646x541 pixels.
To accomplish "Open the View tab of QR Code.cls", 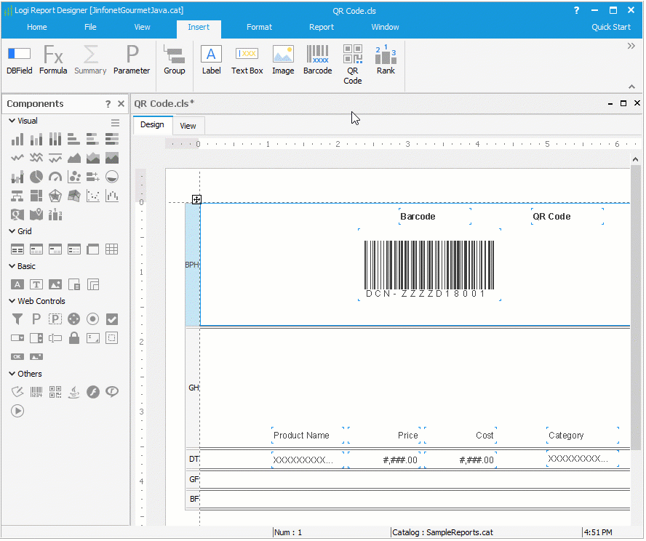I will 188,125.
